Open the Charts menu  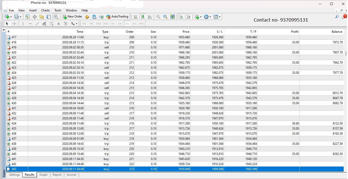click(45, 10)
